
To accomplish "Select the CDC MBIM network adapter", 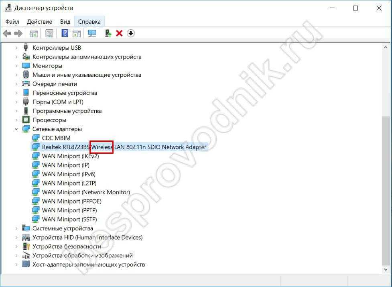I will tap(56, 138).
